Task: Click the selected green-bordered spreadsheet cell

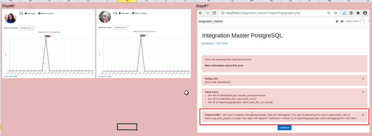Action: [127, 127]
